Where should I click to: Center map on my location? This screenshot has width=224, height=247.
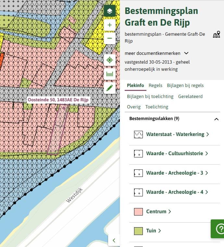coord(110,60)
